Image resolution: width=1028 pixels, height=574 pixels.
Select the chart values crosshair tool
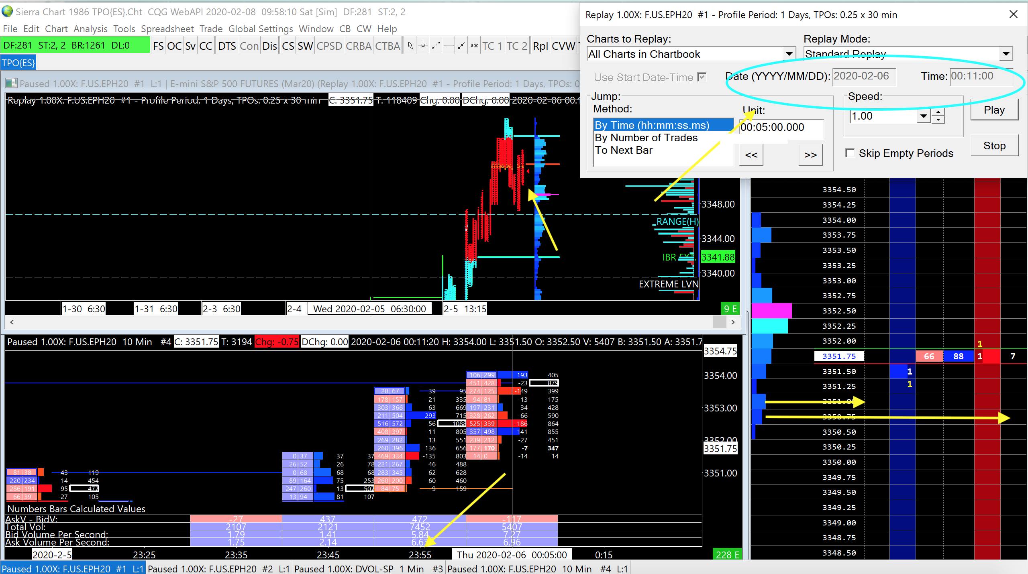[x=423, y=46]
